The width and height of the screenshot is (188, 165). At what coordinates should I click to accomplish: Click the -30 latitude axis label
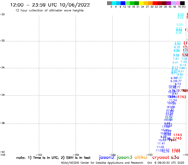[x=2, y=14]
